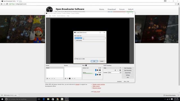Mute Mic/Aux speaker icon
This screenshot has width=180, height=101.
pyautogui.click(x=98, y=75)
